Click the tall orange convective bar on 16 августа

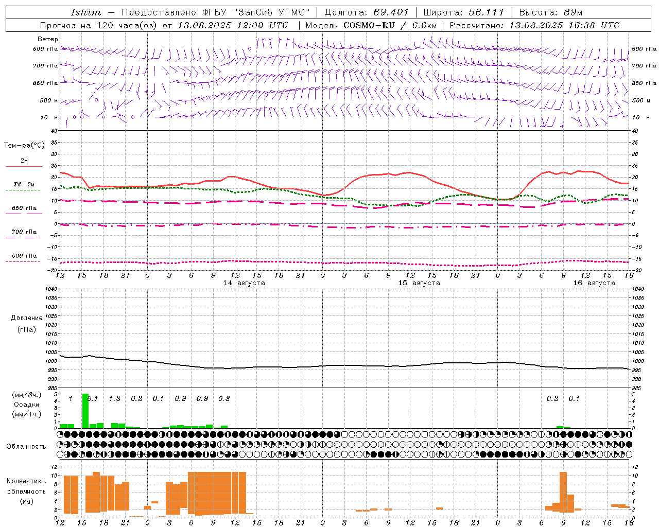coord(563,492)
